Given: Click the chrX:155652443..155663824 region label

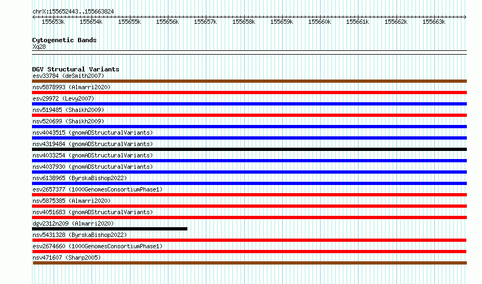Looking at the screenshot, I should tap(73, 12).
